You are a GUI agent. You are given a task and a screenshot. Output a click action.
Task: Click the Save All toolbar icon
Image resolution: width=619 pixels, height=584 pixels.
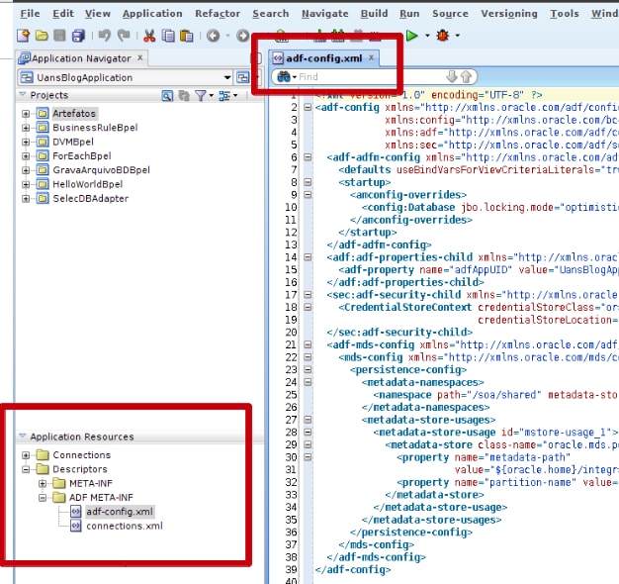click(x=78, y=36)
